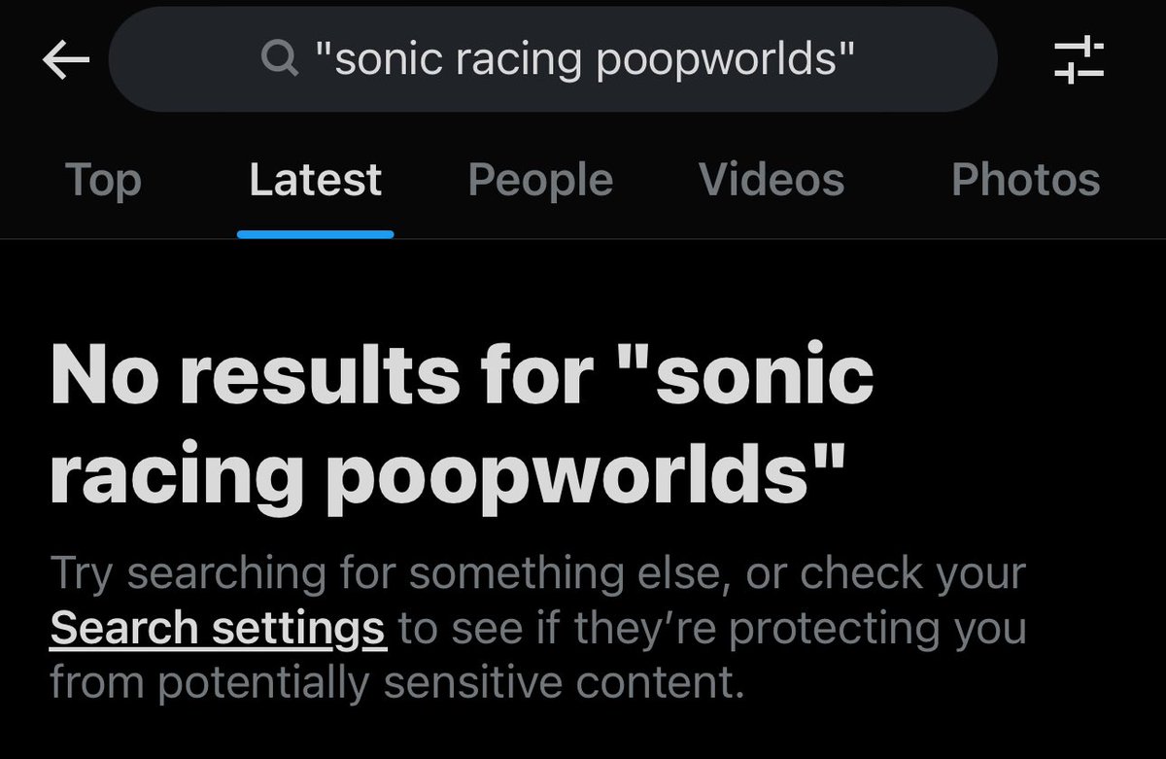Select the Latest tab
The height and width of the screenshot is (759, 1166).
pyautogui.click(x=315, y=180)
